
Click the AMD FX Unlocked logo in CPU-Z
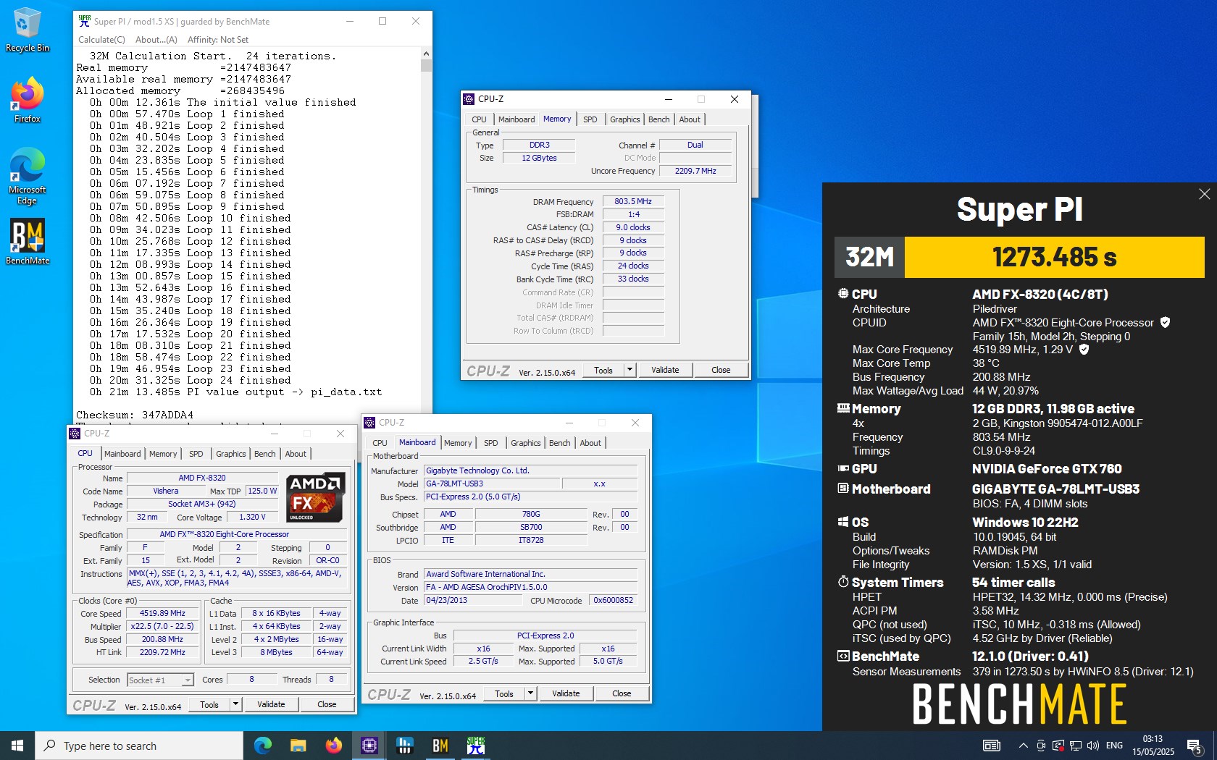[x=315, y=497]
